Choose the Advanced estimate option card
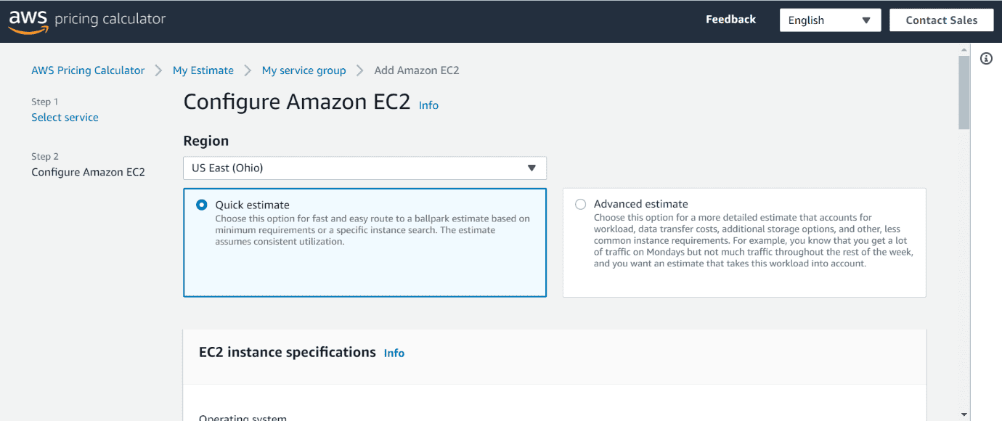This screenshot has height=421, width=1002. click(x=744, y=242)
